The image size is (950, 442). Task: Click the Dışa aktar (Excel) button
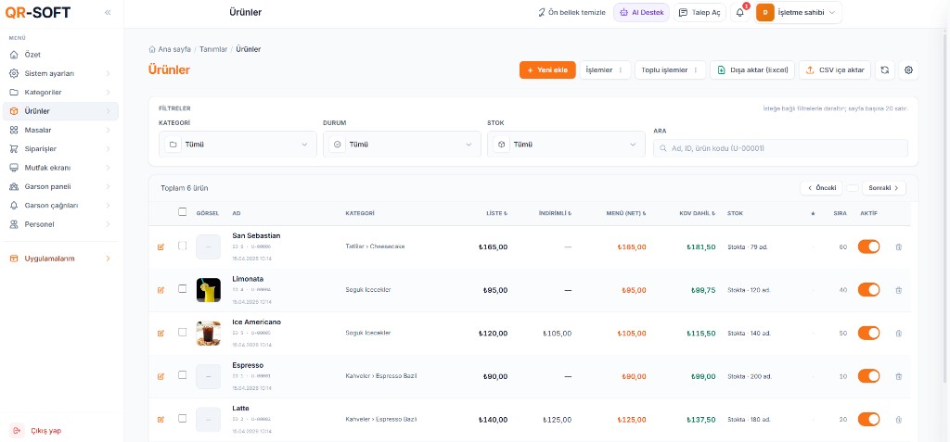pyautogui.click(x=751, y=69)
